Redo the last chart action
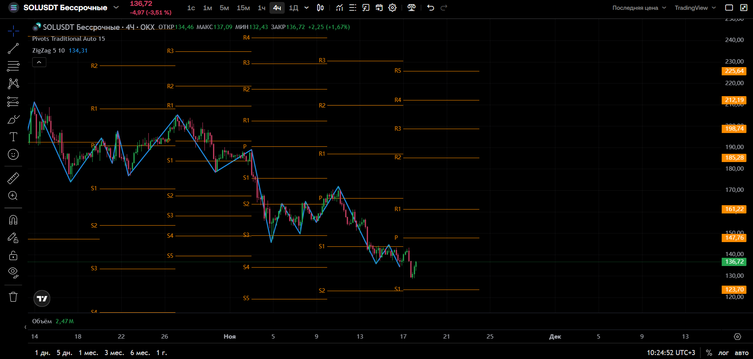The width and height of the screenshot is (753, 359). click(x=444, y=7)
